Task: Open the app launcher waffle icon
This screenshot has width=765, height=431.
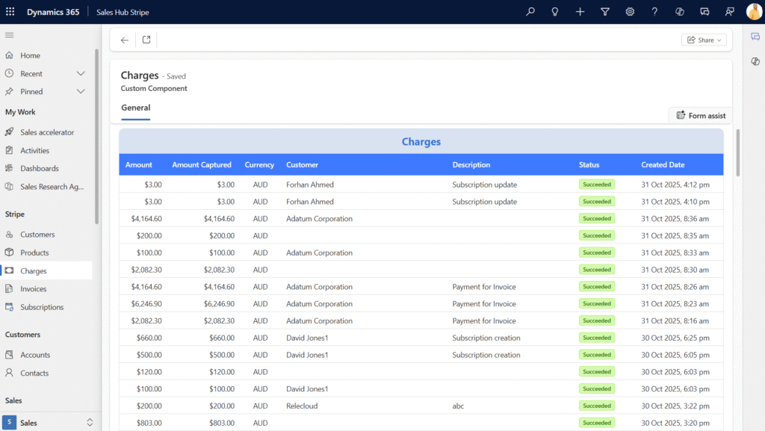Action: [10, 12]
